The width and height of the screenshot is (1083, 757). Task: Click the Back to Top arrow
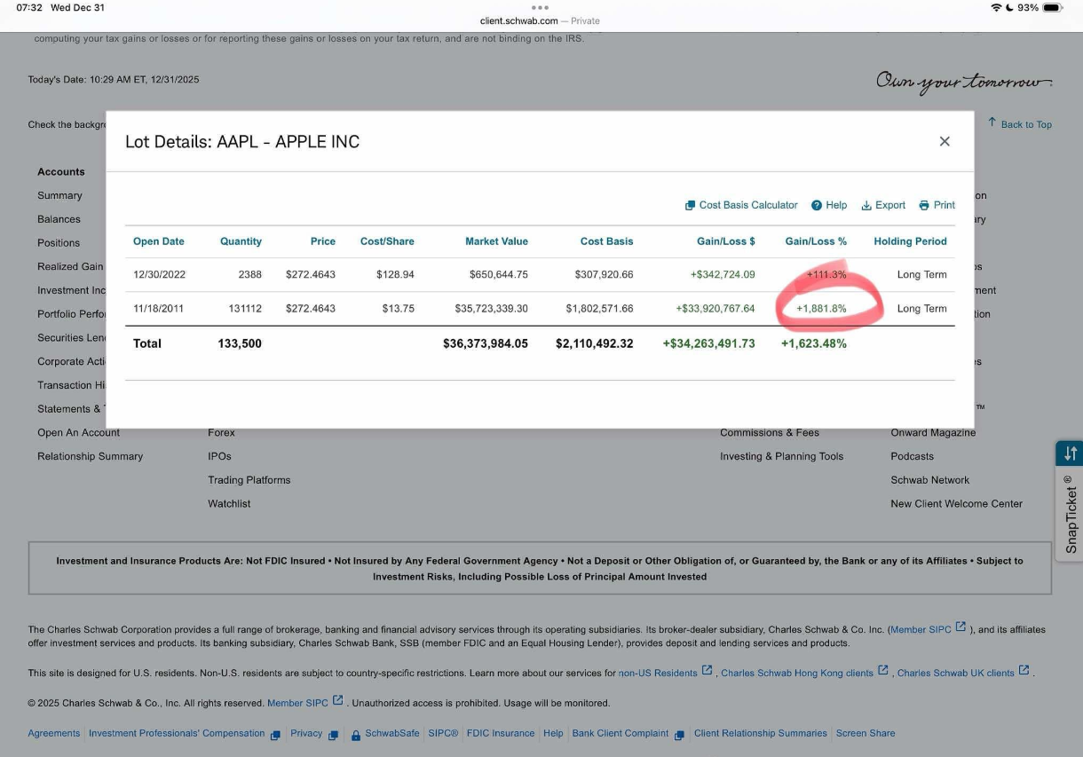coord(992,123)
